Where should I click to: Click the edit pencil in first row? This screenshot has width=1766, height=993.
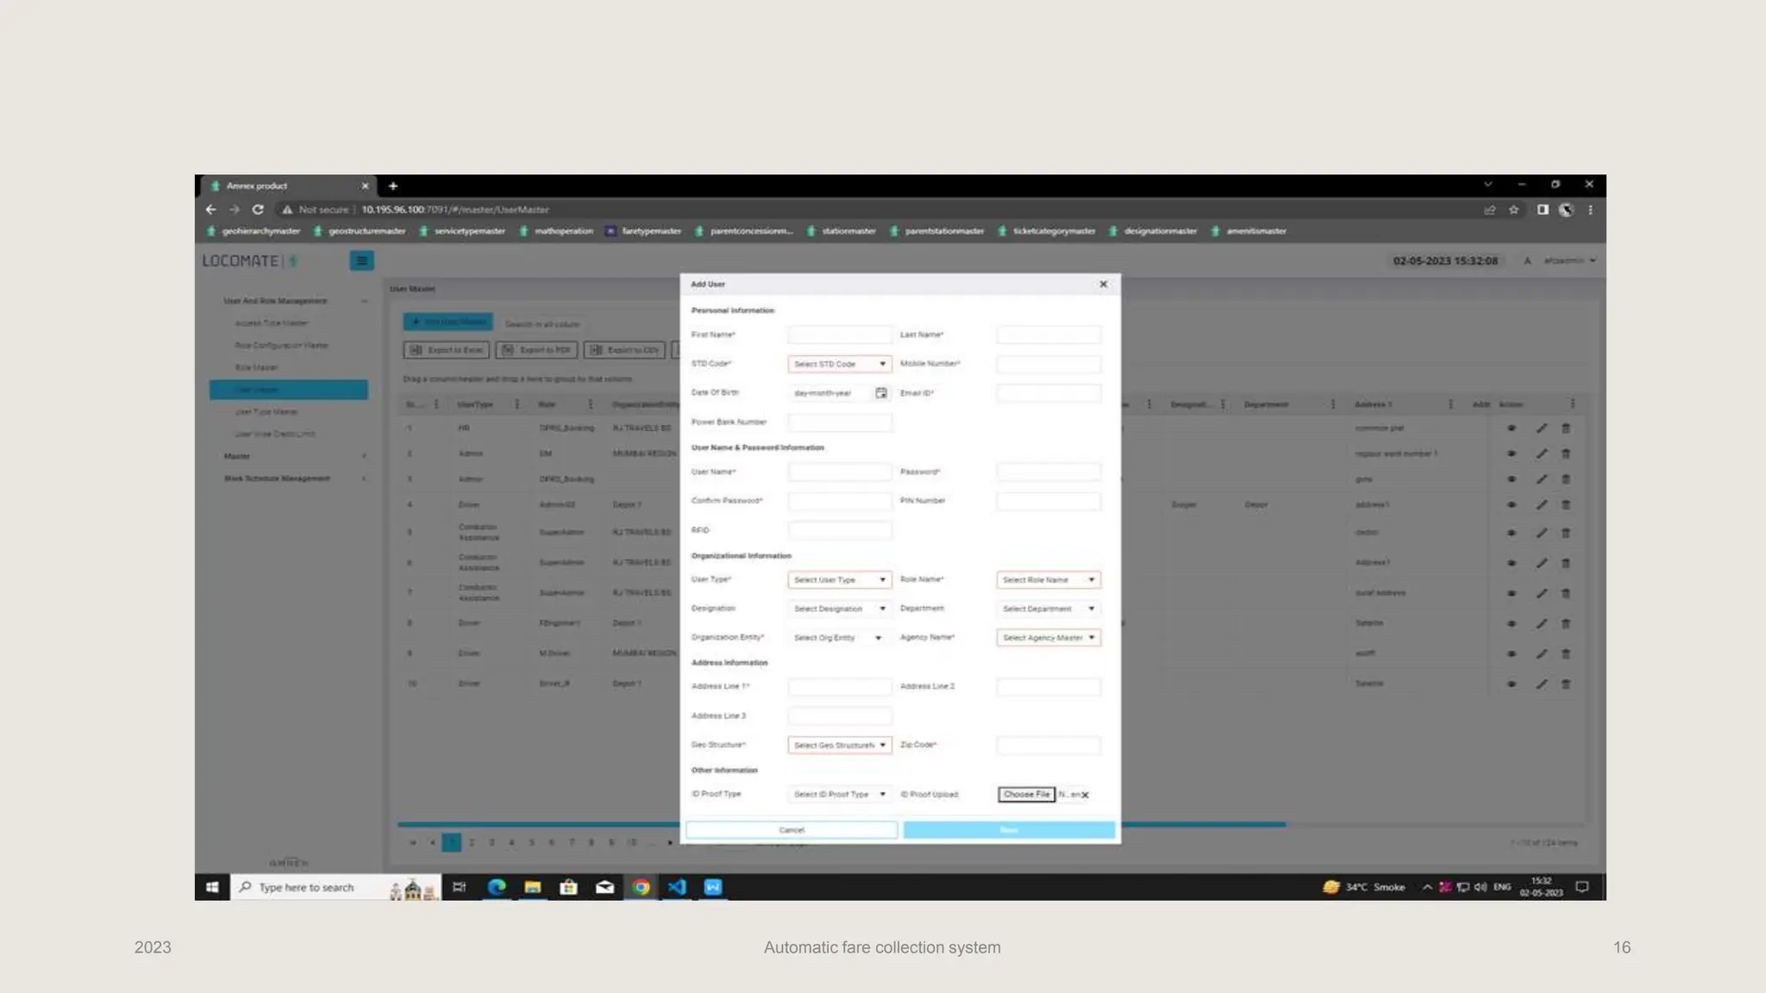coord(1541,428)
